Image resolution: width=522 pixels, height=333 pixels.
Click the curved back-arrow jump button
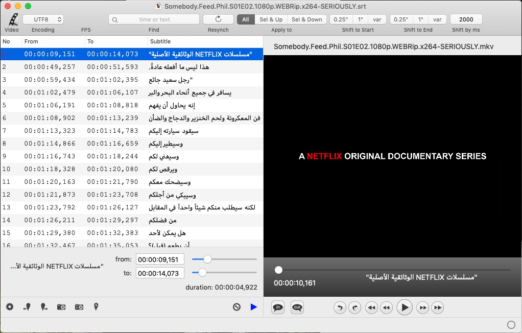tap(340, 307)
